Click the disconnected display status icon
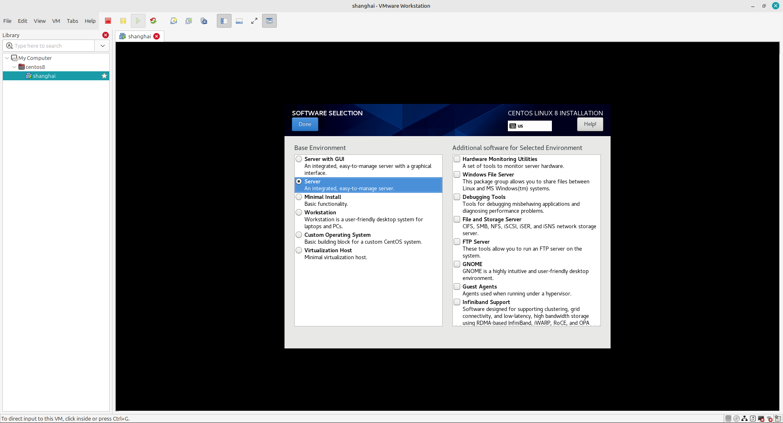Viewport: 783px width, 423px height. tap(761, 419)
